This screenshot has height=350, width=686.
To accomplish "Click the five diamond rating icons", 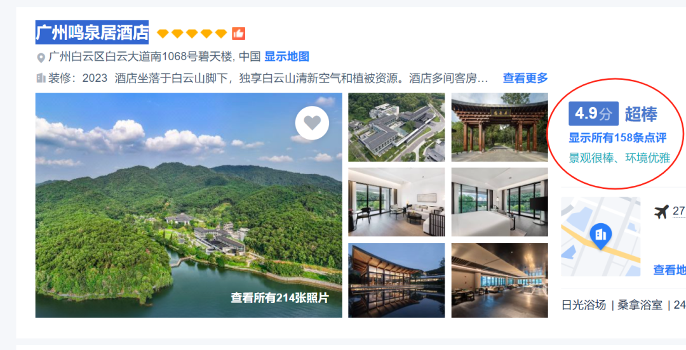I will [192, 34].
